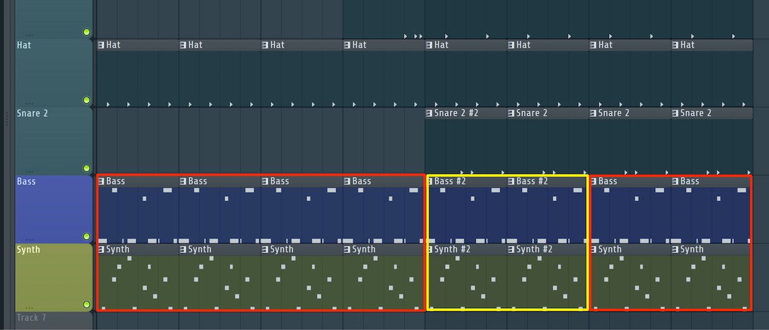This screenshot has width=769, height=330.
Task: Mute the Hat track using its green LED
Action: (86, 100)
